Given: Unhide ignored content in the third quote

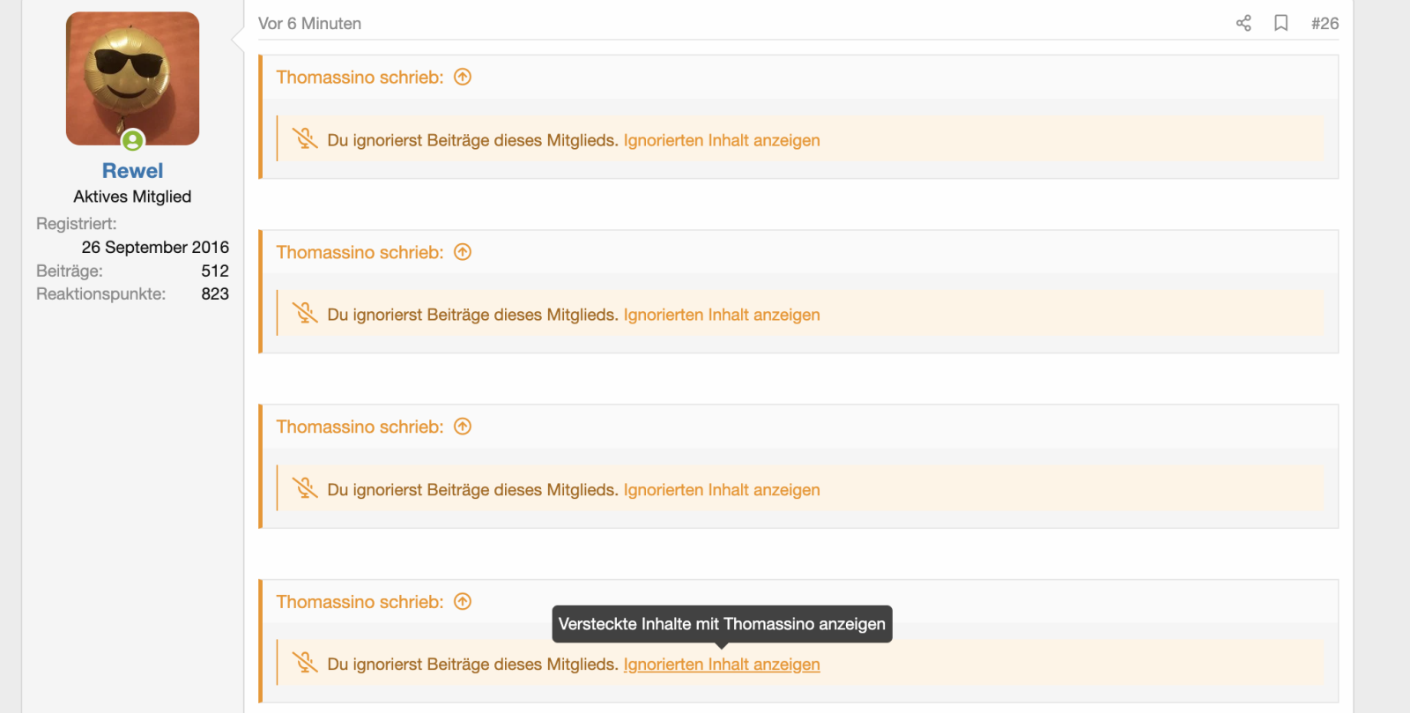Looking at the screenshot, I should pos(721,490).
